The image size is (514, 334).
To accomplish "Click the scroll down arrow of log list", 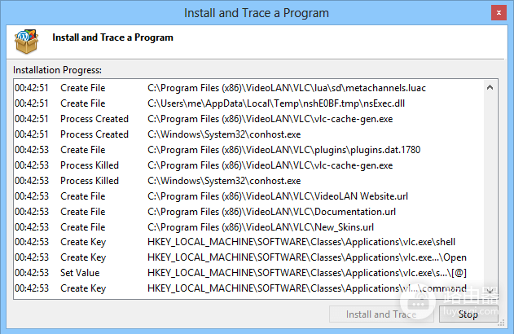I will pos(490,291).
